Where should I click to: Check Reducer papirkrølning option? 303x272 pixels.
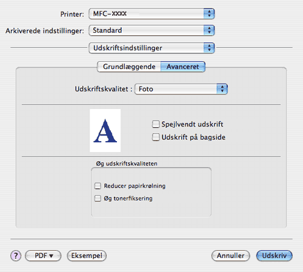coord(98,186)
